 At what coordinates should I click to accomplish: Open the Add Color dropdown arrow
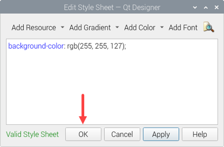point(162,27)
